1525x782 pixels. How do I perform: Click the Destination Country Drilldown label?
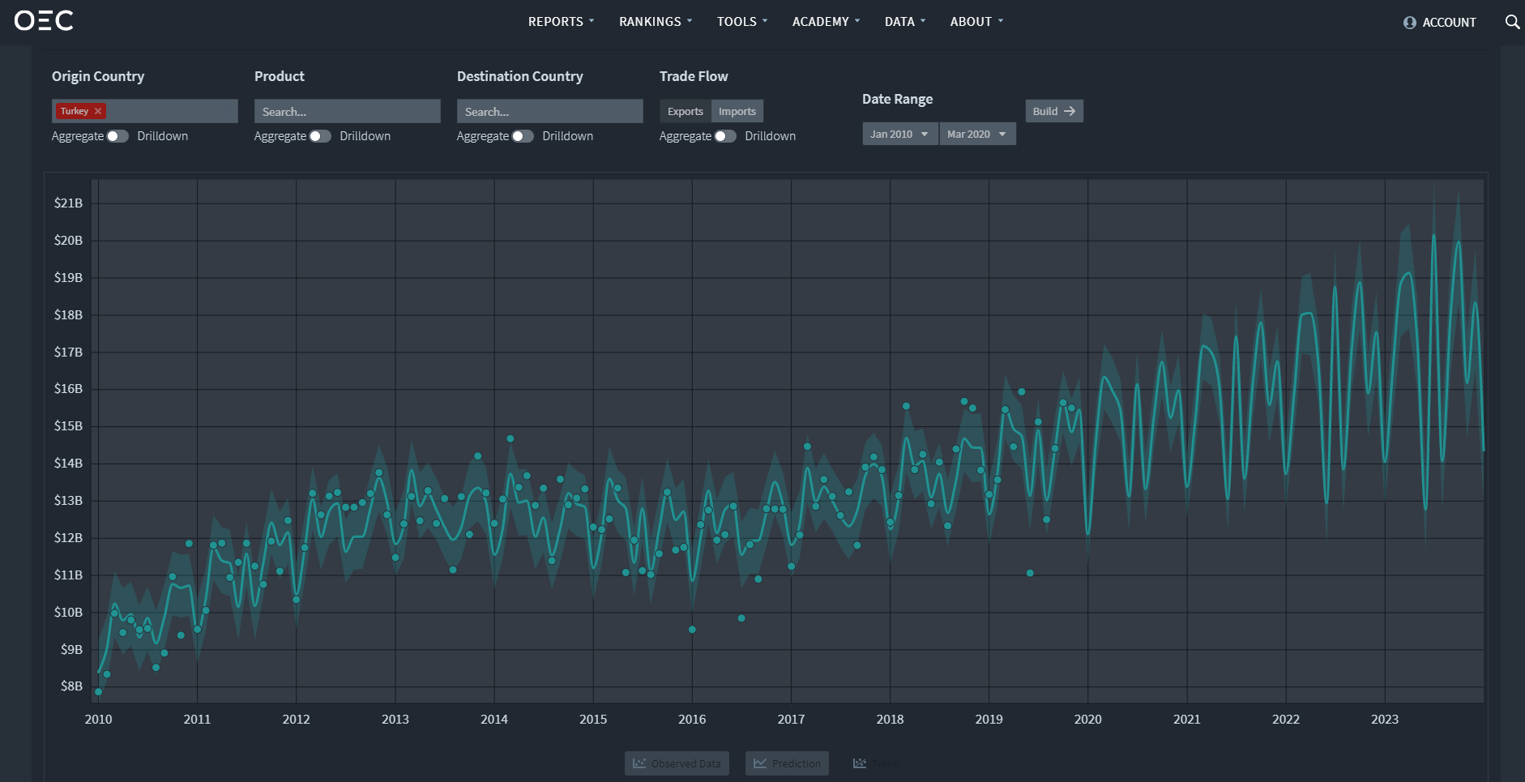[568, 136]
